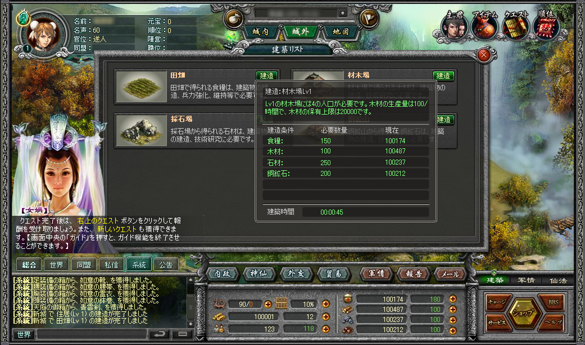
Task: Open the ショップ hexagon button
Action: pos(523,313)
